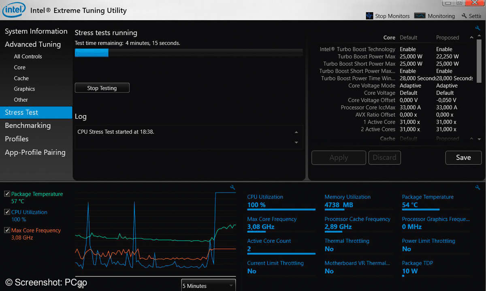Open All Controls under Advanced Tuning
The height and width of the screenshot is (291, 486).
pyautogui.click(x=28, y=57)
